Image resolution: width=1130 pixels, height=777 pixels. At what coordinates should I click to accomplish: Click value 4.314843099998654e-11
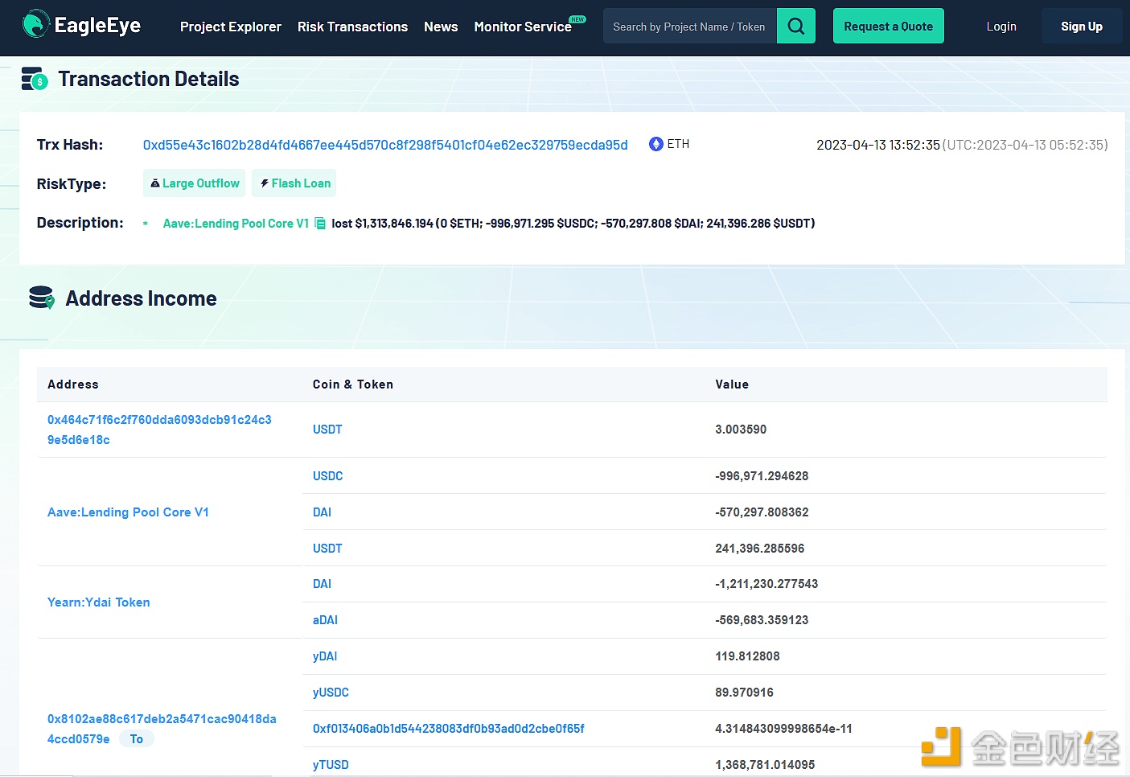(x=783, y=729)
